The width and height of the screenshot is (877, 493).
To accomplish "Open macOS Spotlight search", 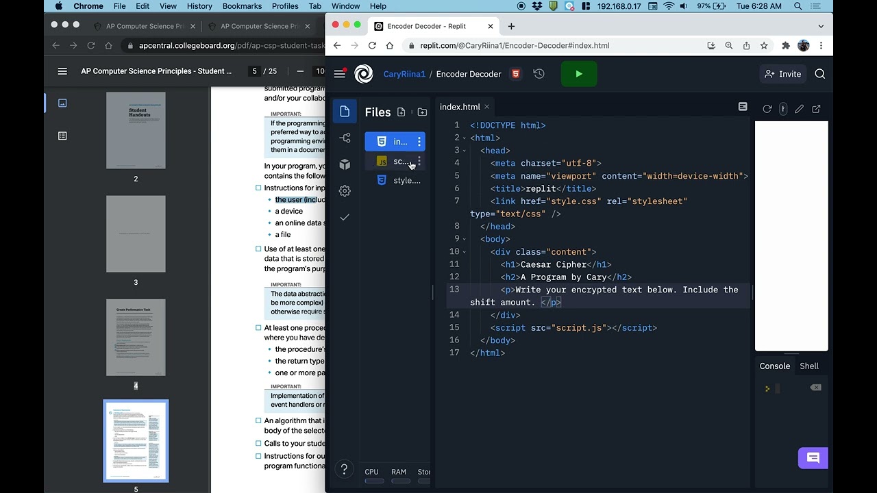I will coord(798,6).
